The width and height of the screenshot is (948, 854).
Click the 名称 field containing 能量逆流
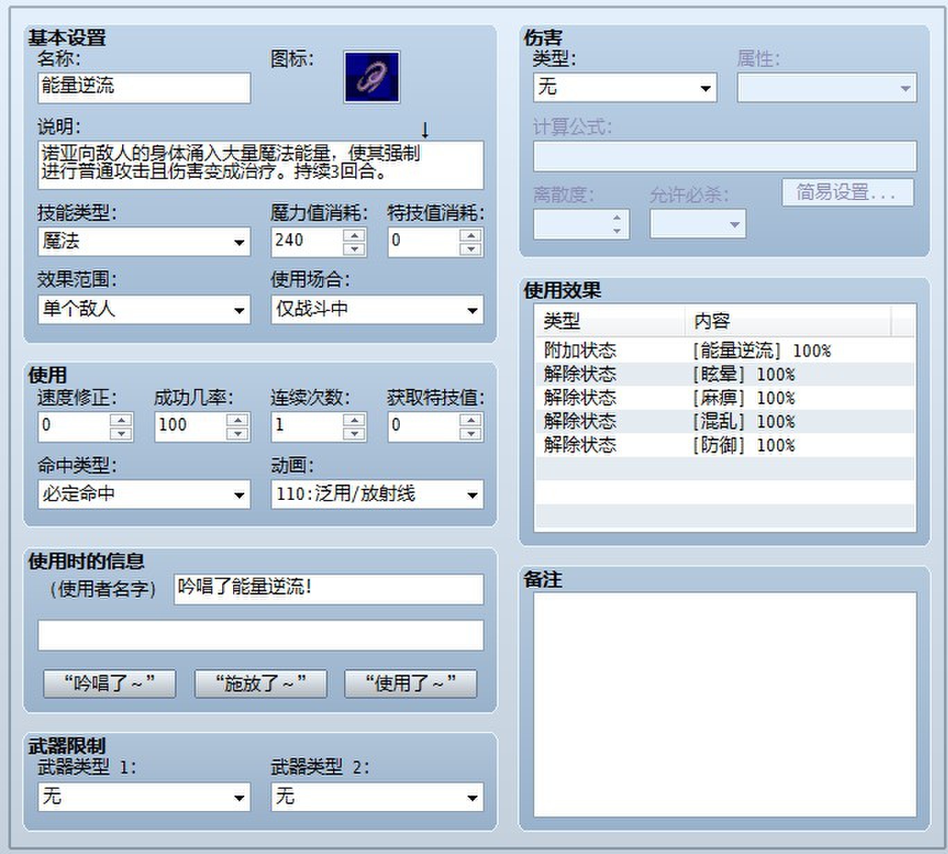point(144,87)
